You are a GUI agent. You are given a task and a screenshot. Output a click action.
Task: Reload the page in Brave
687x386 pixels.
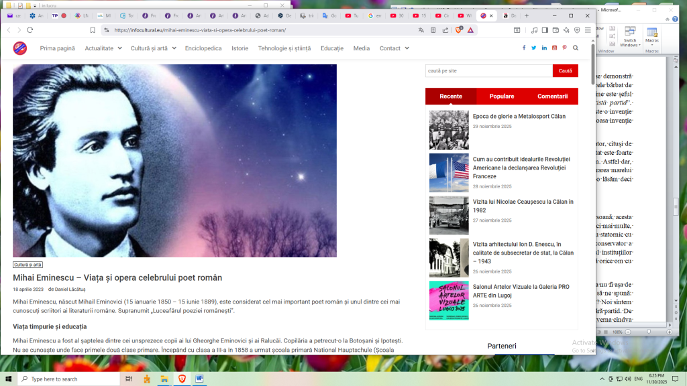[30, 30]
